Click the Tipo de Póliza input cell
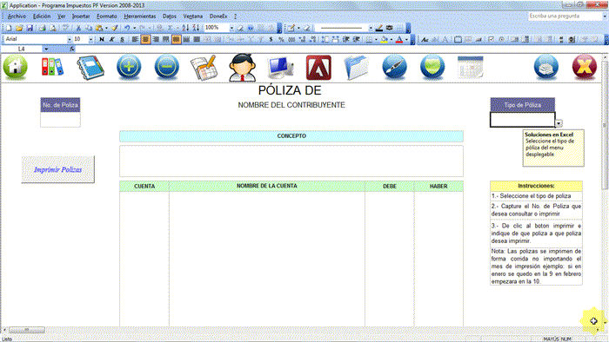The image size is (609, 342). click(522, 120)
